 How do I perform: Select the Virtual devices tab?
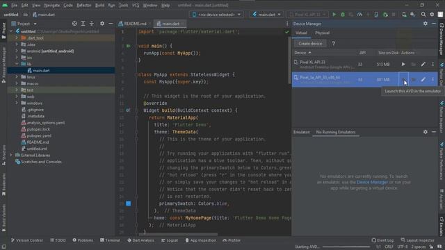(x=301, y=33)
